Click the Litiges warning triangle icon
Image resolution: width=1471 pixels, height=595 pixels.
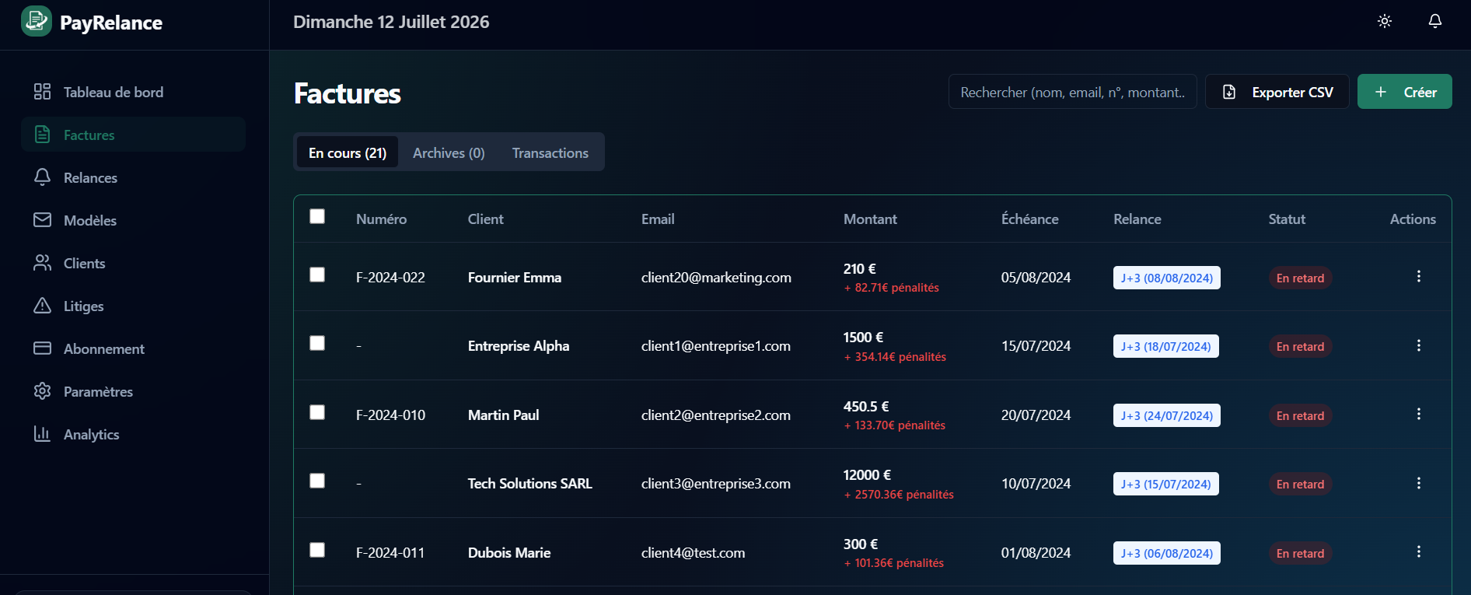(x=42, y=306)
